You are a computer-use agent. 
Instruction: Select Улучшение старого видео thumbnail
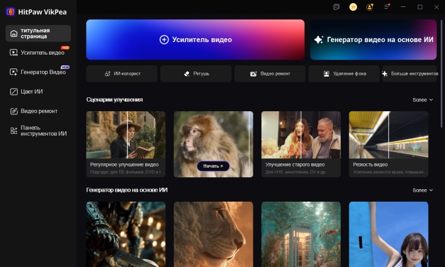tap(300, 144)
